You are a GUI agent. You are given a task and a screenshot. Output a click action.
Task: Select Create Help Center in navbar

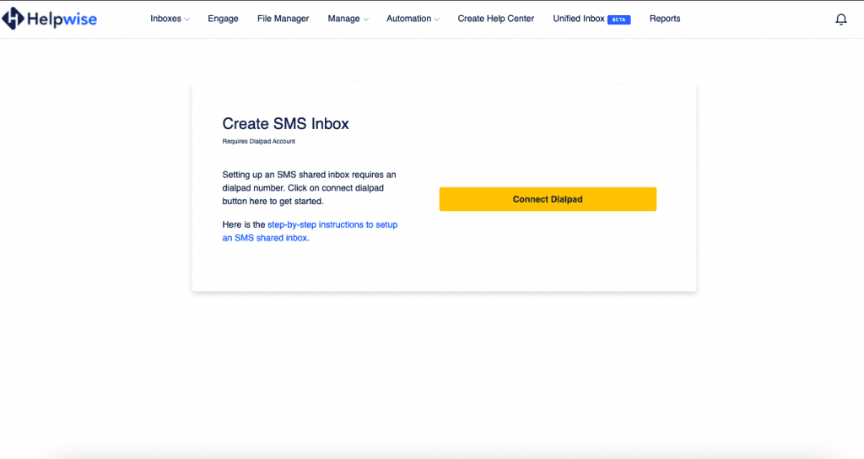pos(495,19)
